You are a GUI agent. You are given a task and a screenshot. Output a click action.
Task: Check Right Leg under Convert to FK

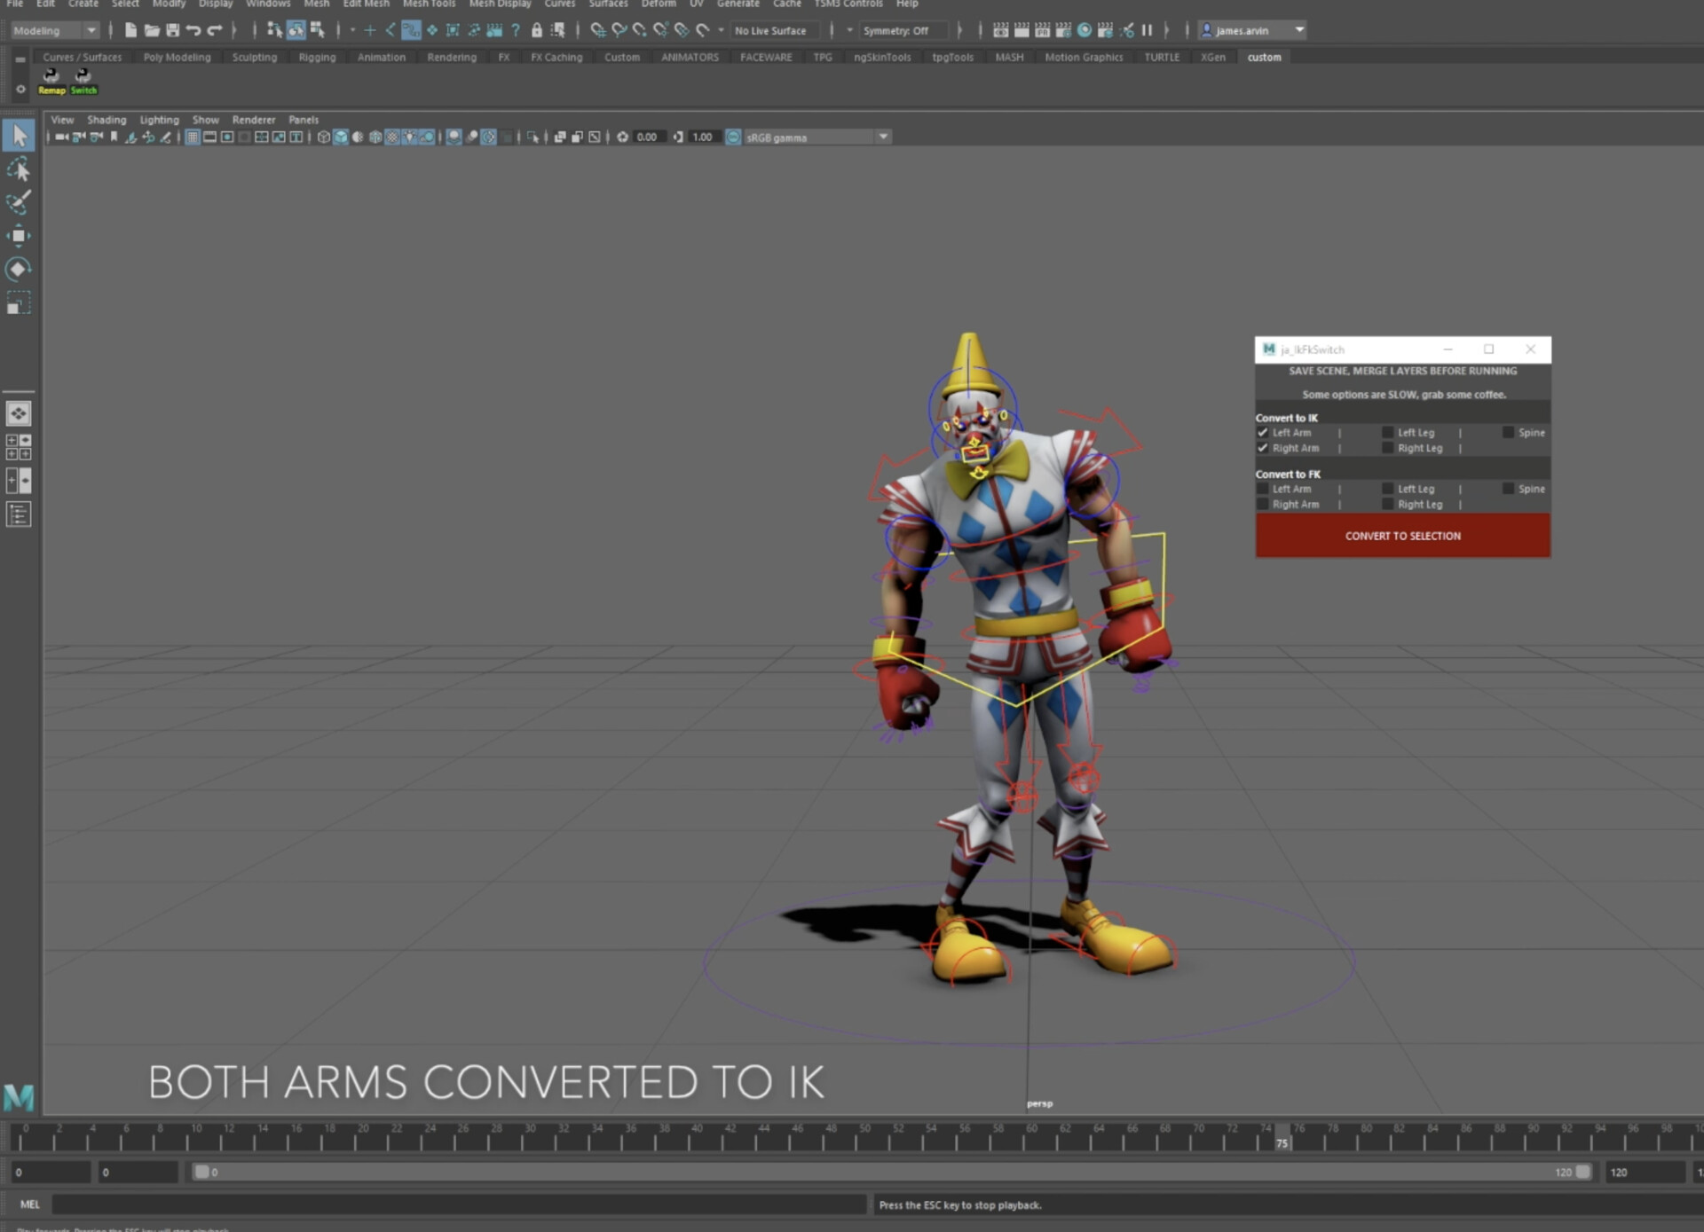[x=1387, y=504]
